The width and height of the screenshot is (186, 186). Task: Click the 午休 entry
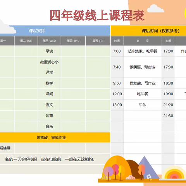(x=143, y=105)
